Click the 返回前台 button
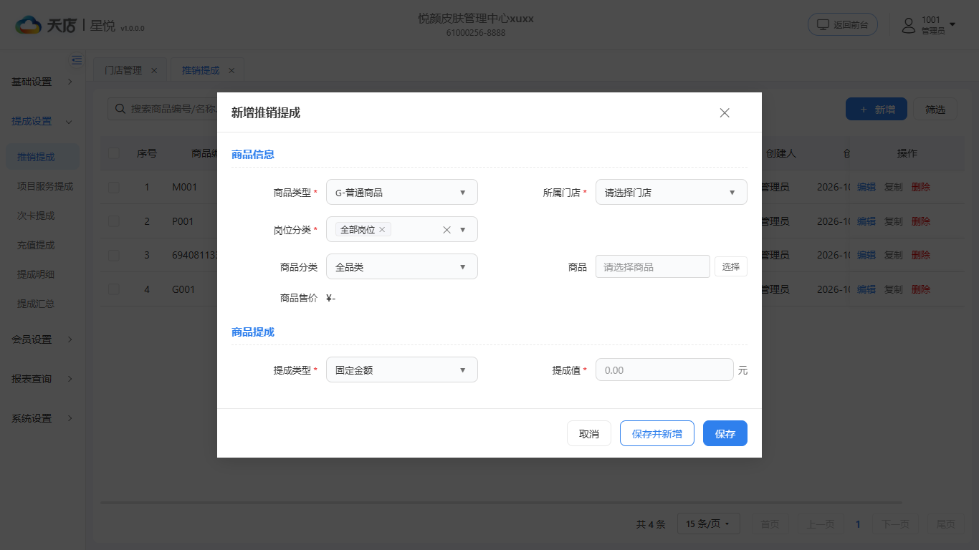 (843, 24)
